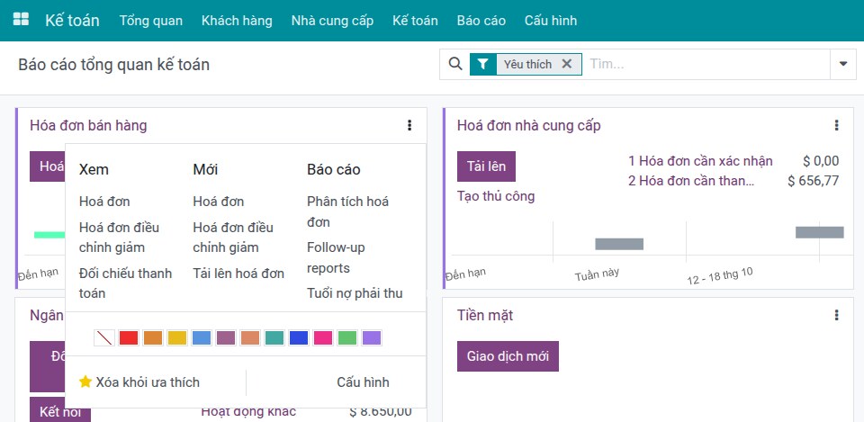
Task: Click Xóa khỏi ưa thích
Action: click(x=148, y=382)
